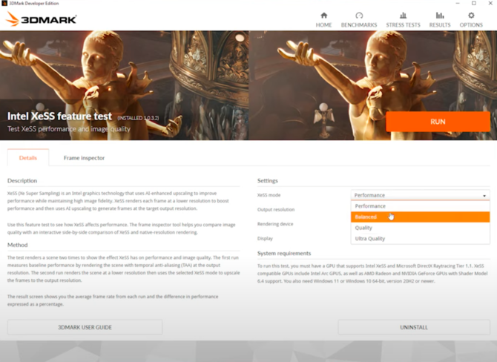
Task: Click the 3DMark title bar app icon
Action: pyautogui.click(x=4, y=3)
